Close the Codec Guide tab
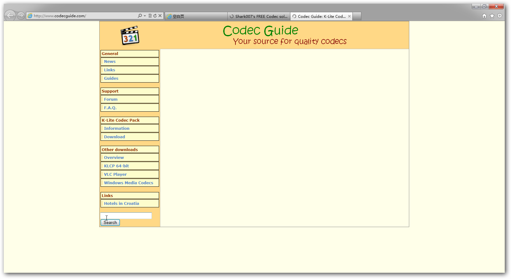 [349, 16]
